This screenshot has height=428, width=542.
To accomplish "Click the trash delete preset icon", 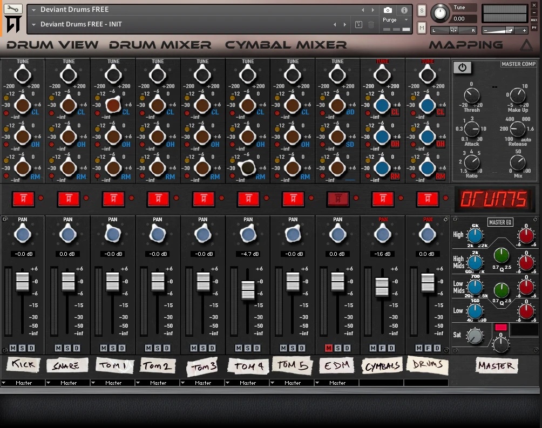I will [371, 24].
